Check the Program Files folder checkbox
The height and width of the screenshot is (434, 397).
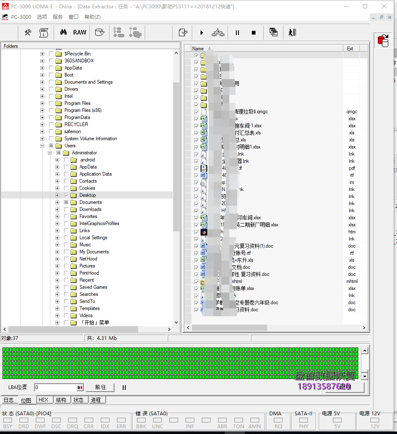click(51, 103)
